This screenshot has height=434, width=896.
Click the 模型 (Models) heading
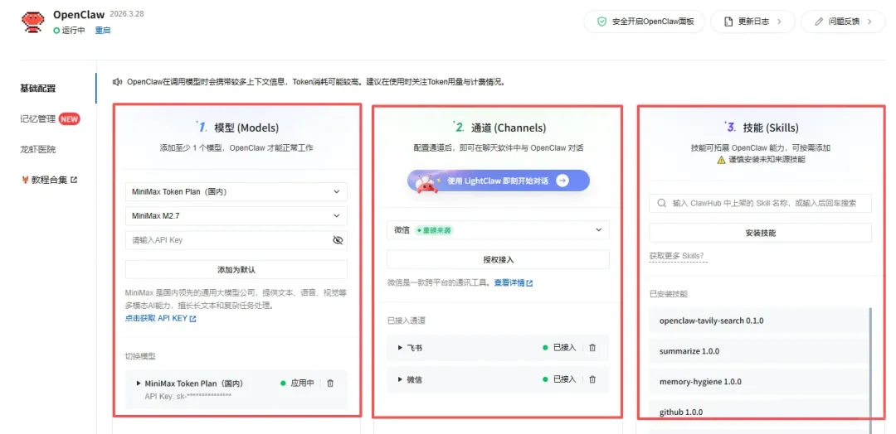pos(246,128)
